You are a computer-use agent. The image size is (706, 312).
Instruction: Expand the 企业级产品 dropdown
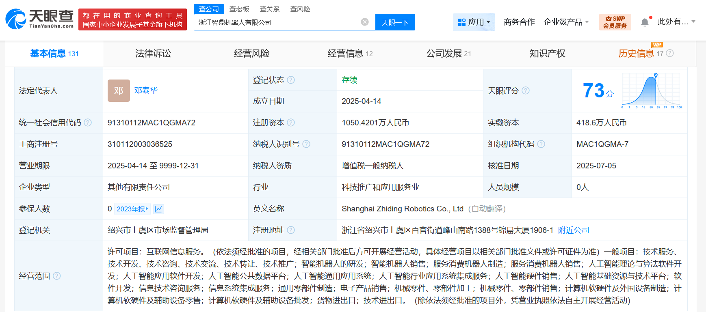[x=566, y=22]
